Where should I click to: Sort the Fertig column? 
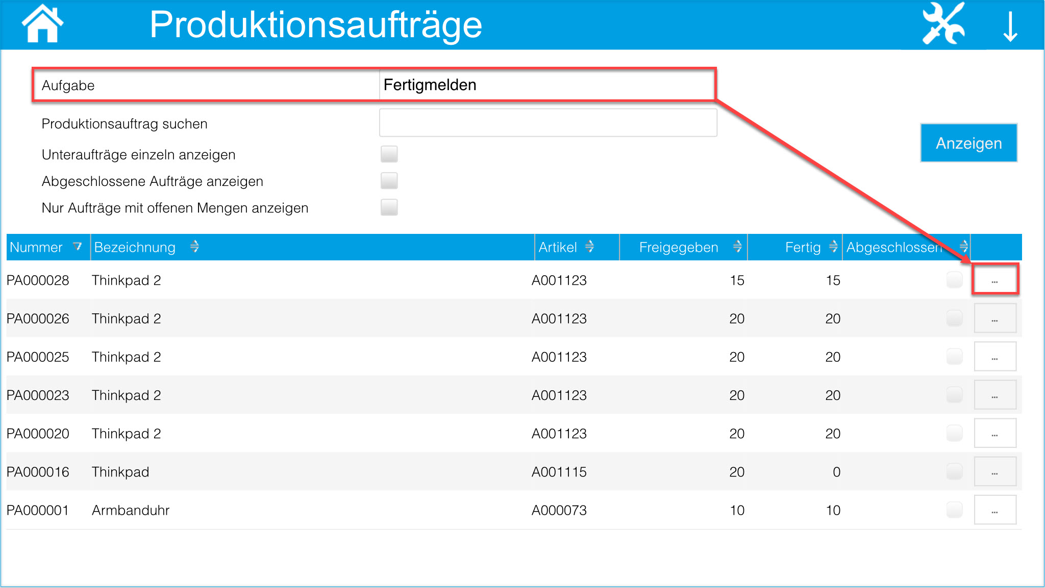(833, 247)
